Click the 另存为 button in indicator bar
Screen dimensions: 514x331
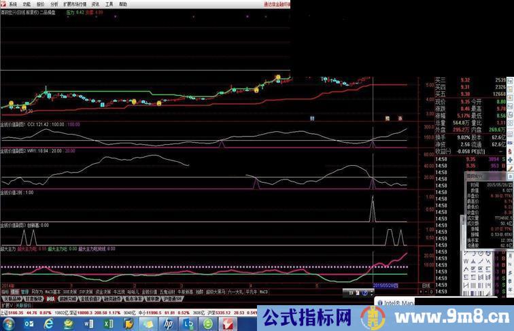pyautogui.click(x=37, y=292)
